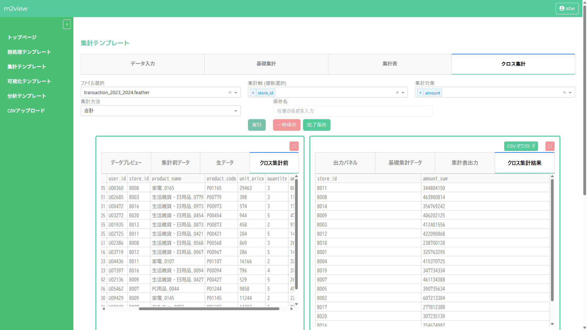Screen dimensions: 587x330
Task: Expand the クロス集計結果 panel to fullscreen
Action: pos(549,146)
